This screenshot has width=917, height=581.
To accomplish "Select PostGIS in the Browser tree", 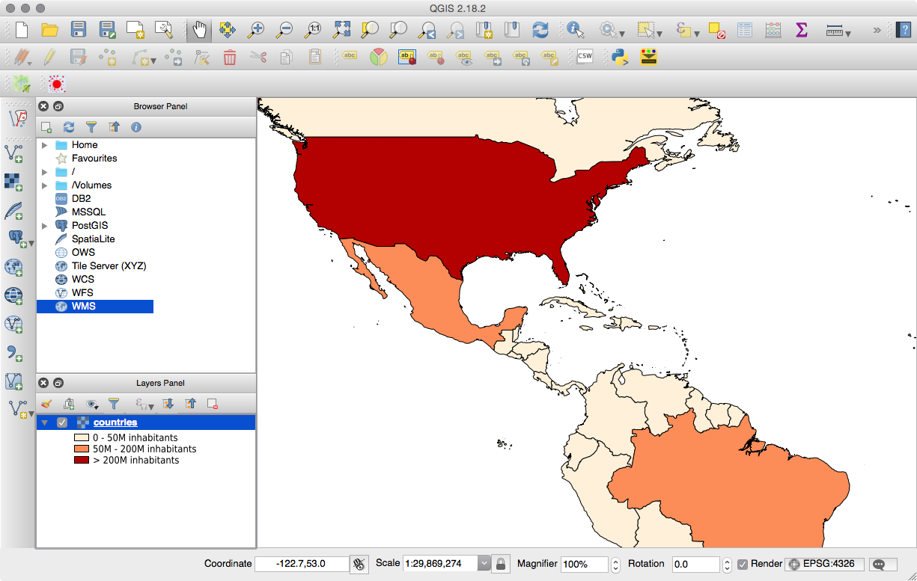I will (89, 226).
